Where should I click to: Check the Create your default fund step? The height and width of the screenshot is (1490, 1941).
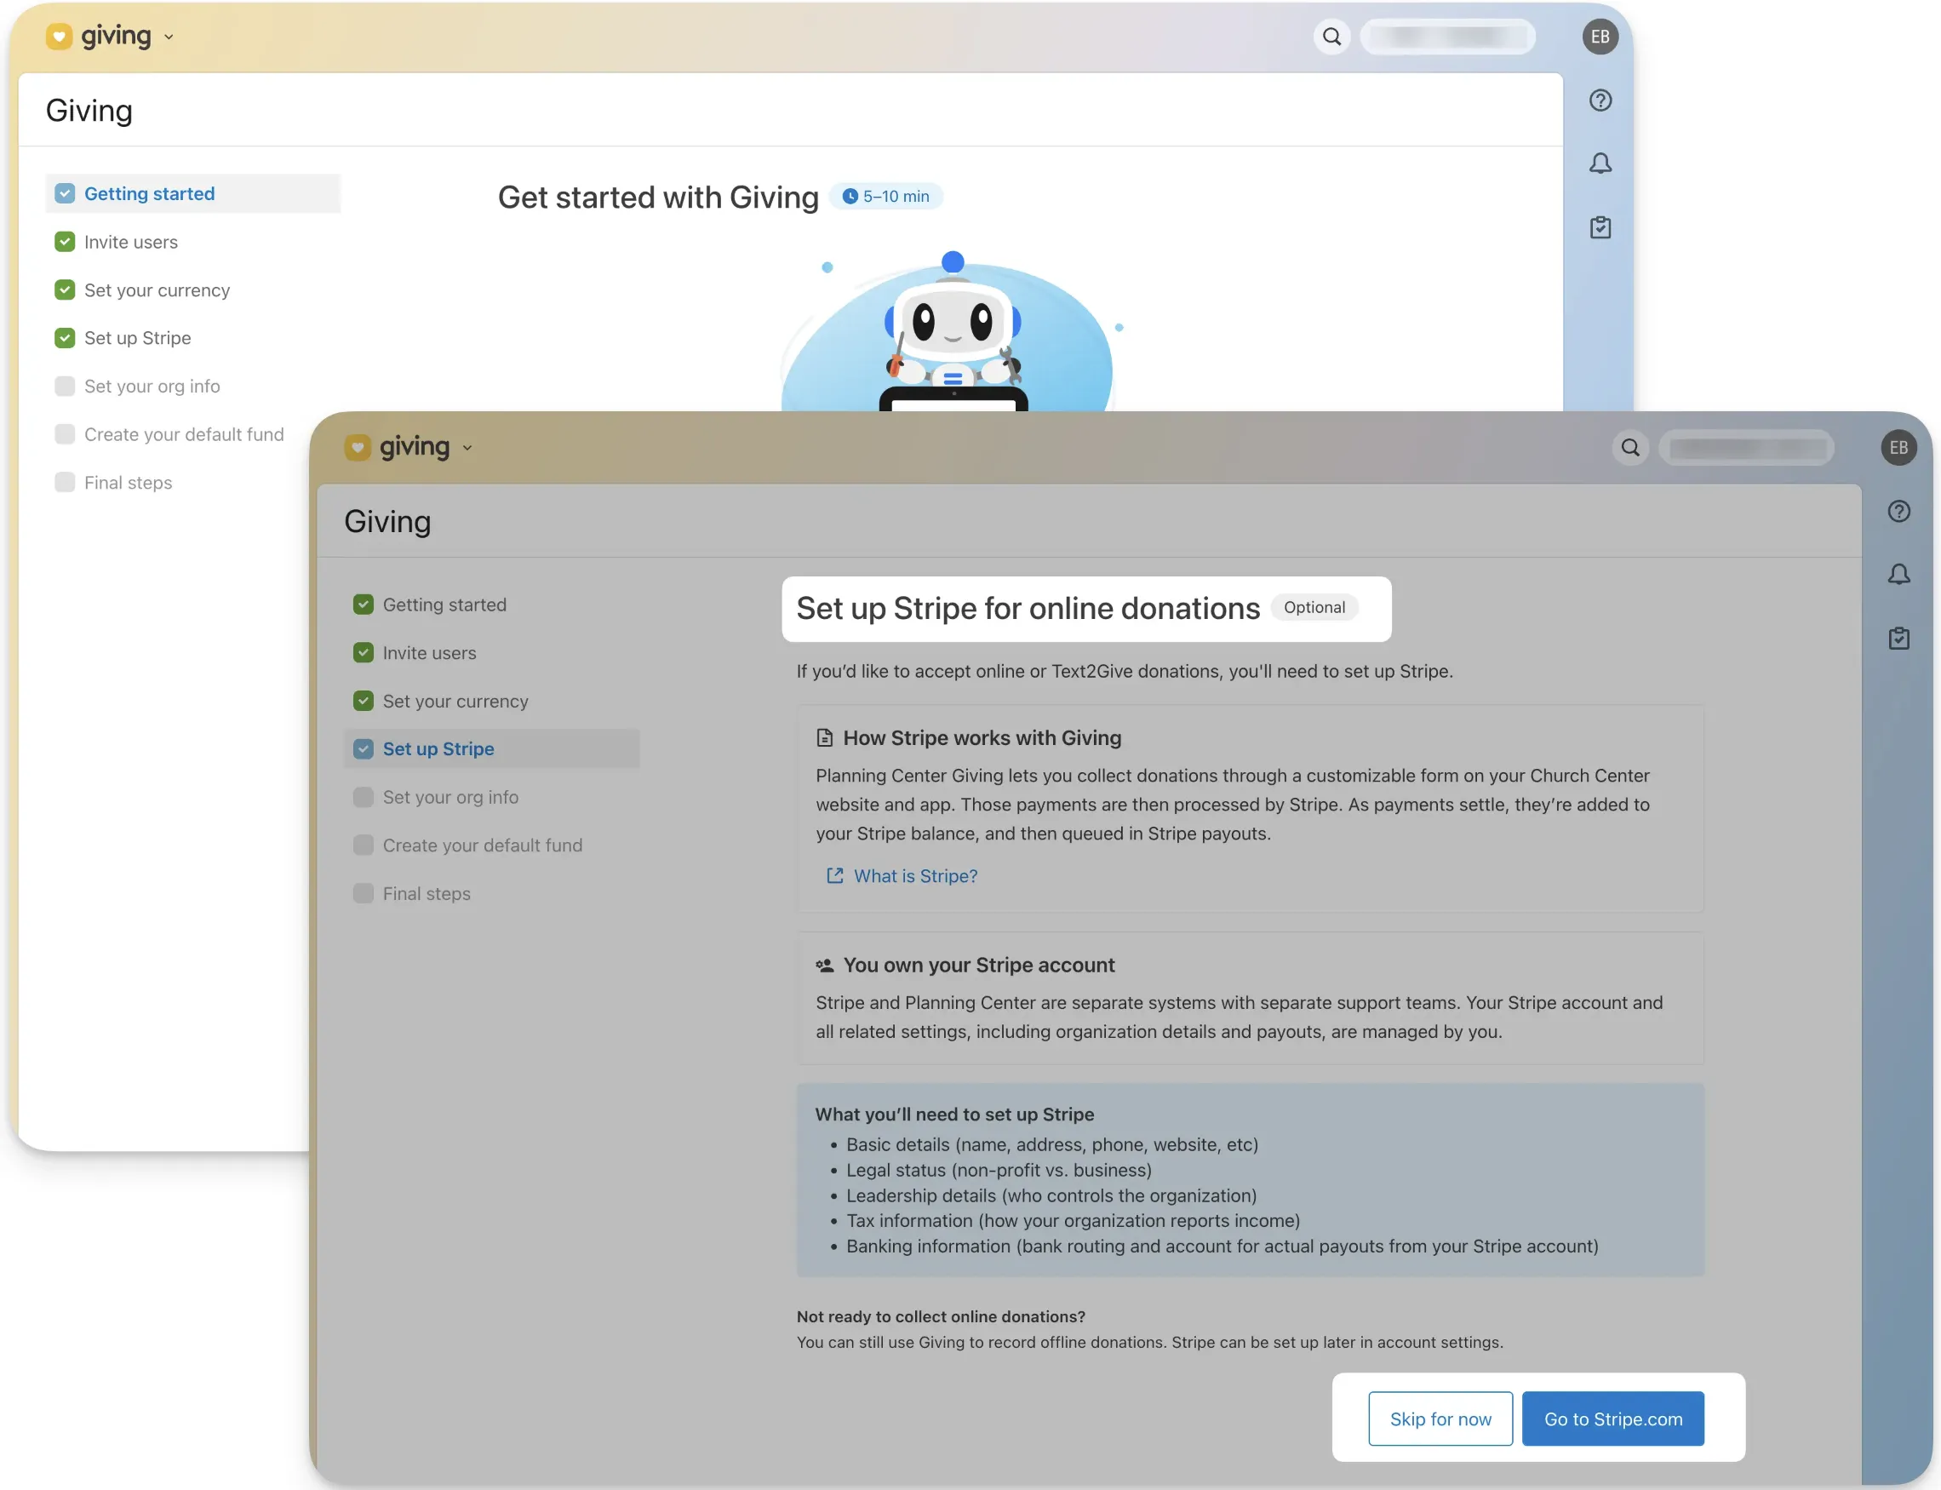tap(363, 845)
